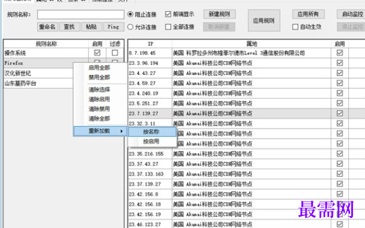Toggle 启用 checkbox for IP 23.4.43.27
The image size is (365, 228).
point(339,73)
